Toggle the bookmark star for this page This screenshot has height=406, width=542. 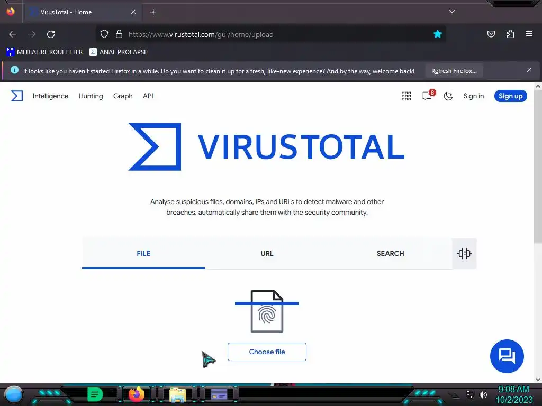click(x=438, y=34)
